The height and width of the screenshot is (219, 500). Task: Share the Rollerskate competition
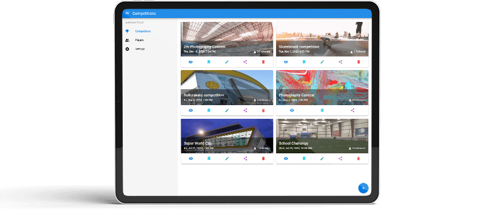pyautogui.click(x=245, y=110)
